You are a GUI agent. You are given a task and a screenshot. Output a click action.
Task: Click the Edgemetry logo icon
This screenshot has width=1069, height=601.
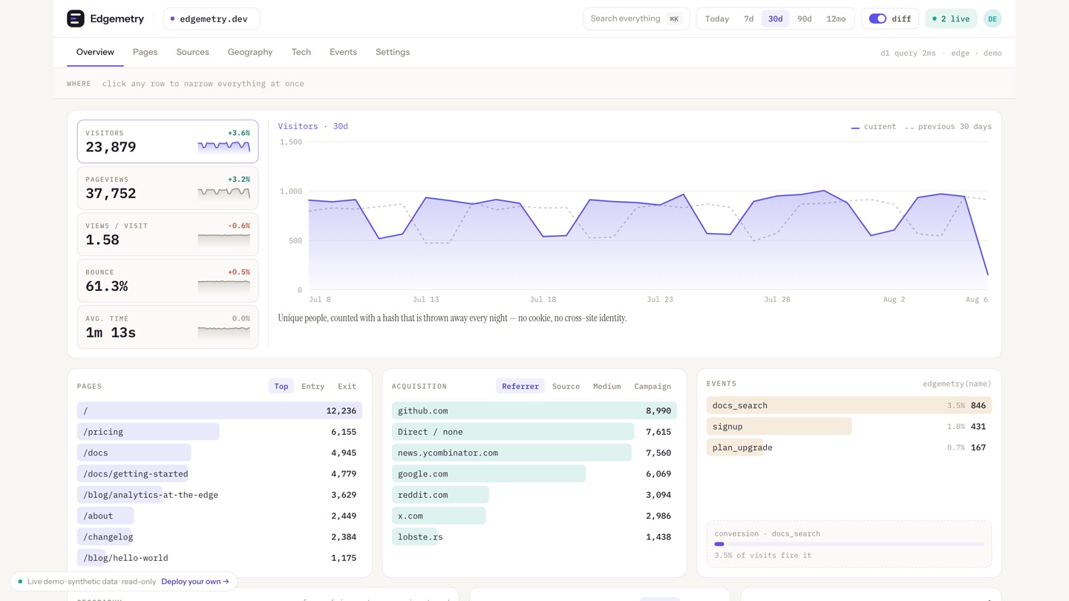[76, 19]
